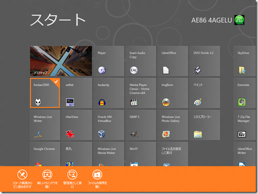Open Exact Audio Copy tile
258x194 pixels.
click(x=141, y=61)
